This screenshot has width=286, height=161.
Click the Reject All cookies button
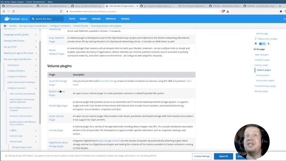click(223, 156)
